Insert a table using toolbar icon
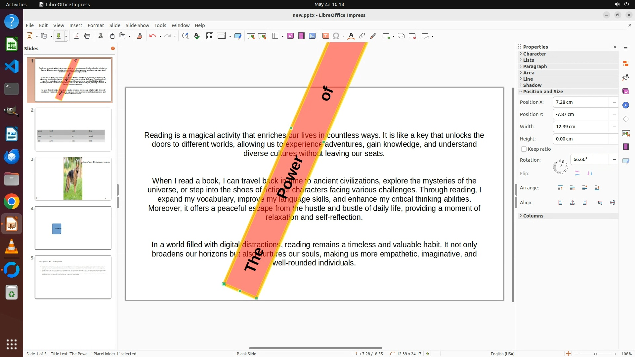 pos(275,36)
